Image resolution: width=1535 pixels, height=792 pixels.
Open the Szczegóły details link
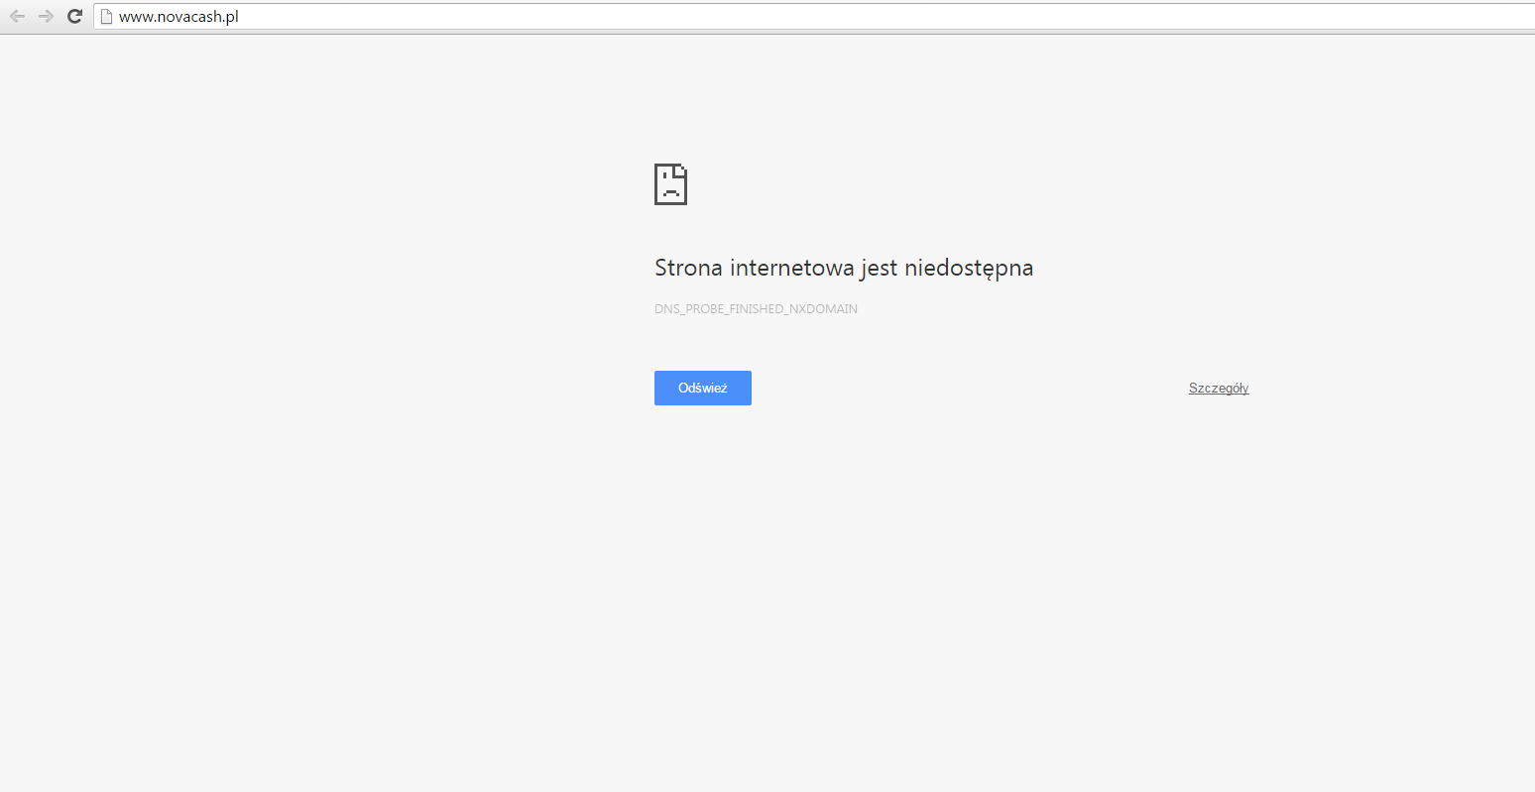[1219, 388]
